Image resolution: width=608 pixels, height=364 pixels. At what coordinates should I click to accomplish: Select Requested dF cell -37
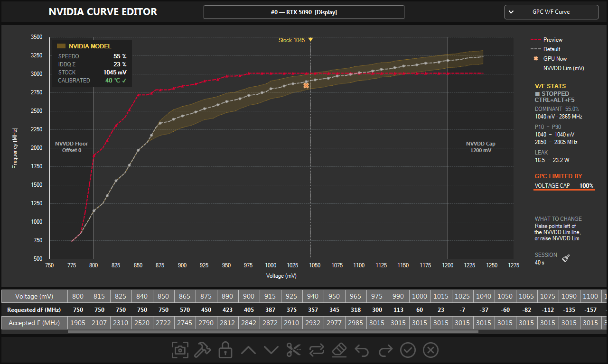point(484,309)
